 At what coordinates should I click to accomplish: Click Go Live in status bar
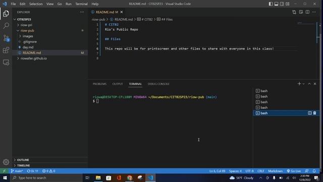[x=294, y=171]
